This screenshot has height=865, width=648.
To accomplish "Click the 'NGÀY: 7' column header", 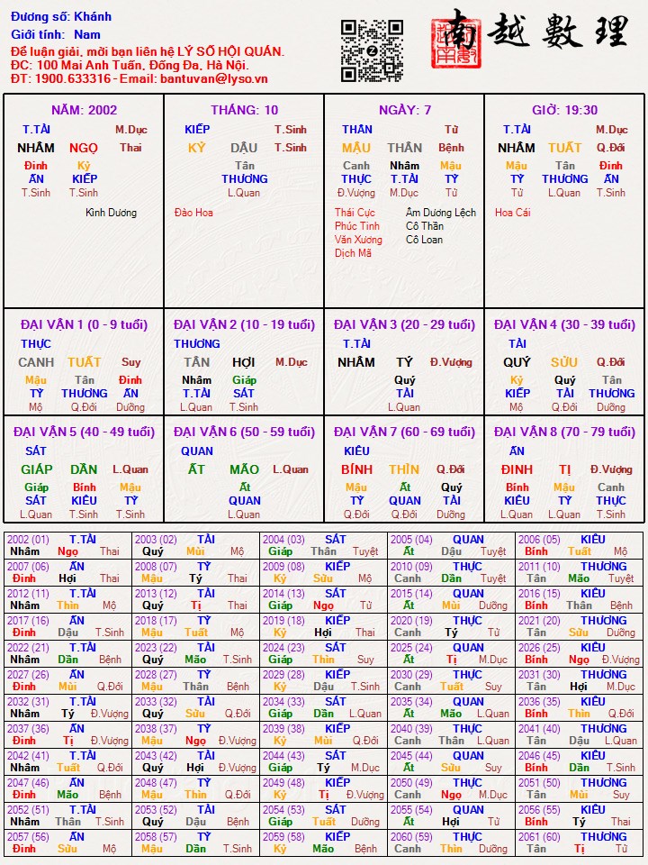I will pos(404,110).
